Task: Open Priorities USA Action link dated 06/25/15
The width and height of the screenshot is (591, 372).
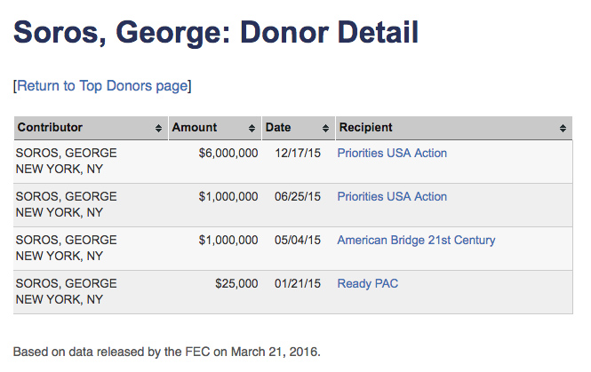Action: 392,196
